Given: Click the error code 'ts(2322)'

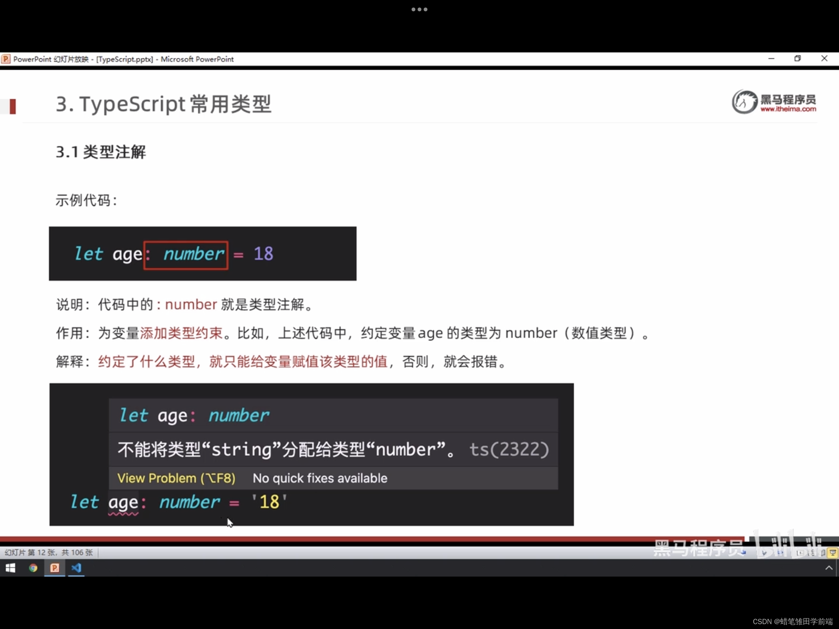Looking at the screenshot, I should click(x=509, y=450).
